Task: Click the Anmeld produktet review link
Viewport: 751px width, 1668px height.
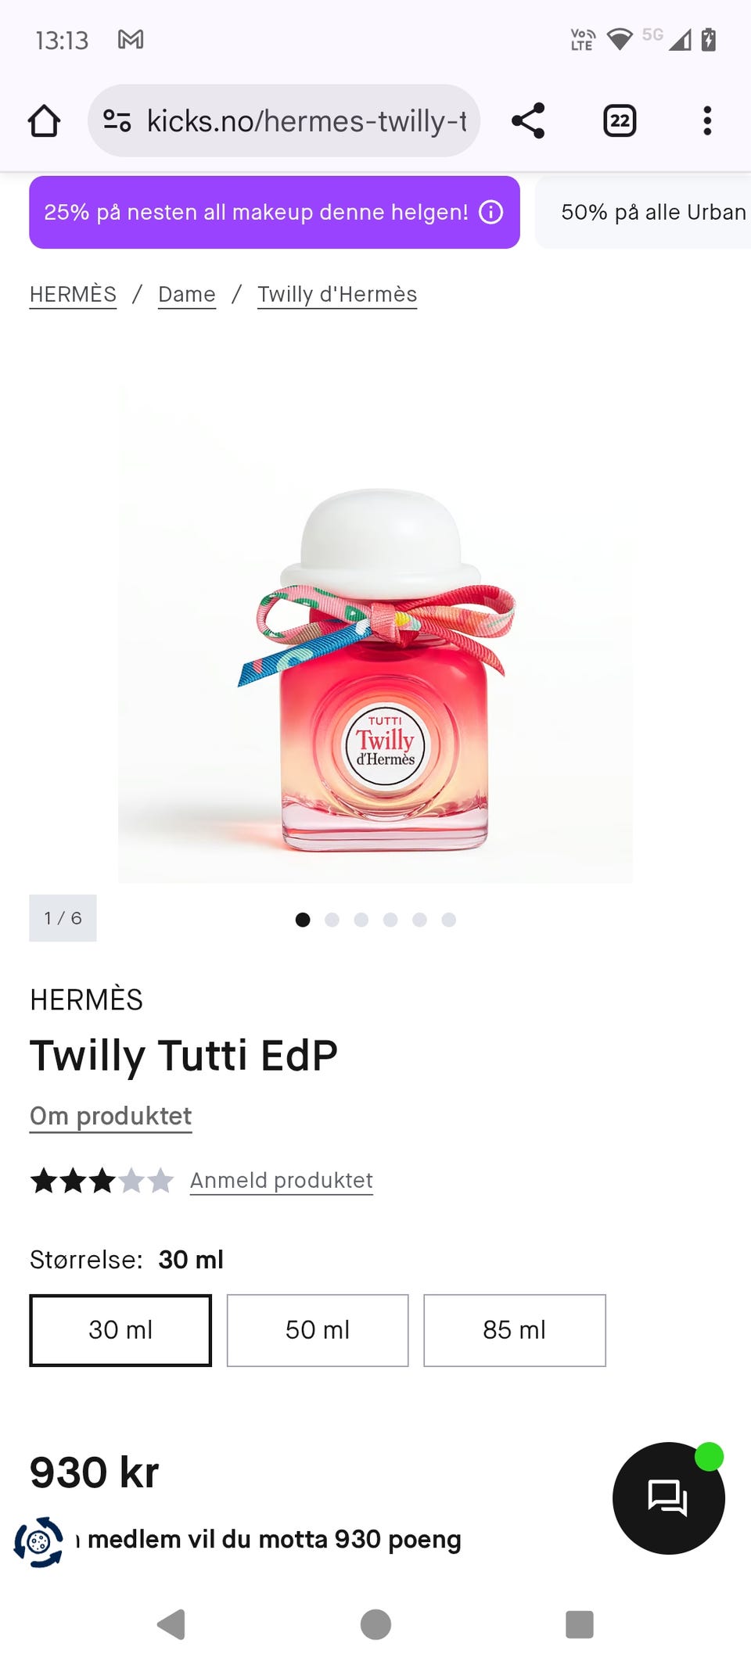Action: click(x=282, y=1180)
